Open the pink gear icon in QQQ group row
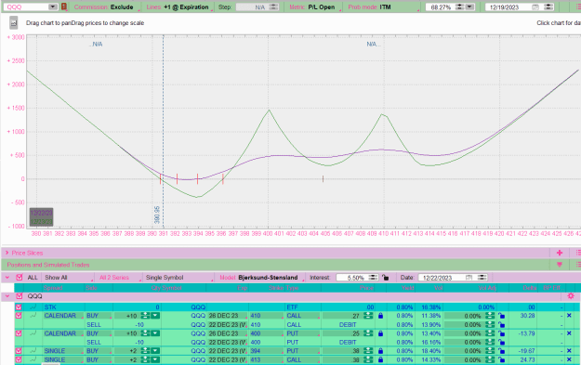This screenshot has height=365, width=581. (x=571, y=295)
